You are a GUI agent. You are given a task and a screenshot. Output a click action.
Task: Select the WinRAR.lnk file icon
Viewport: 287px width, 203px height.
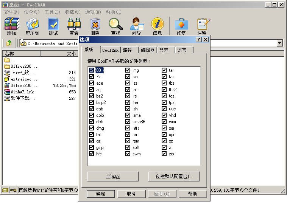[7, 92]
